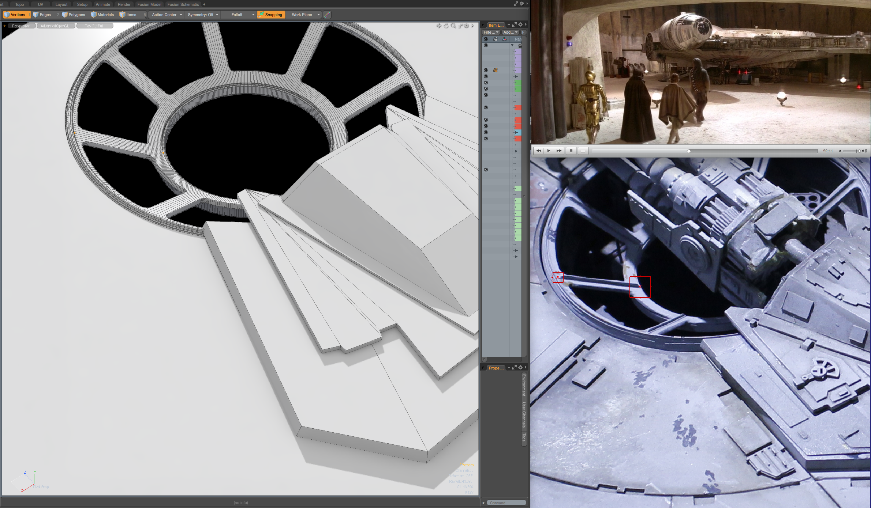Viewport: 871px width, 508px height.
Task: Open the Fusion Schematic tab
Action: pos(183,4)
